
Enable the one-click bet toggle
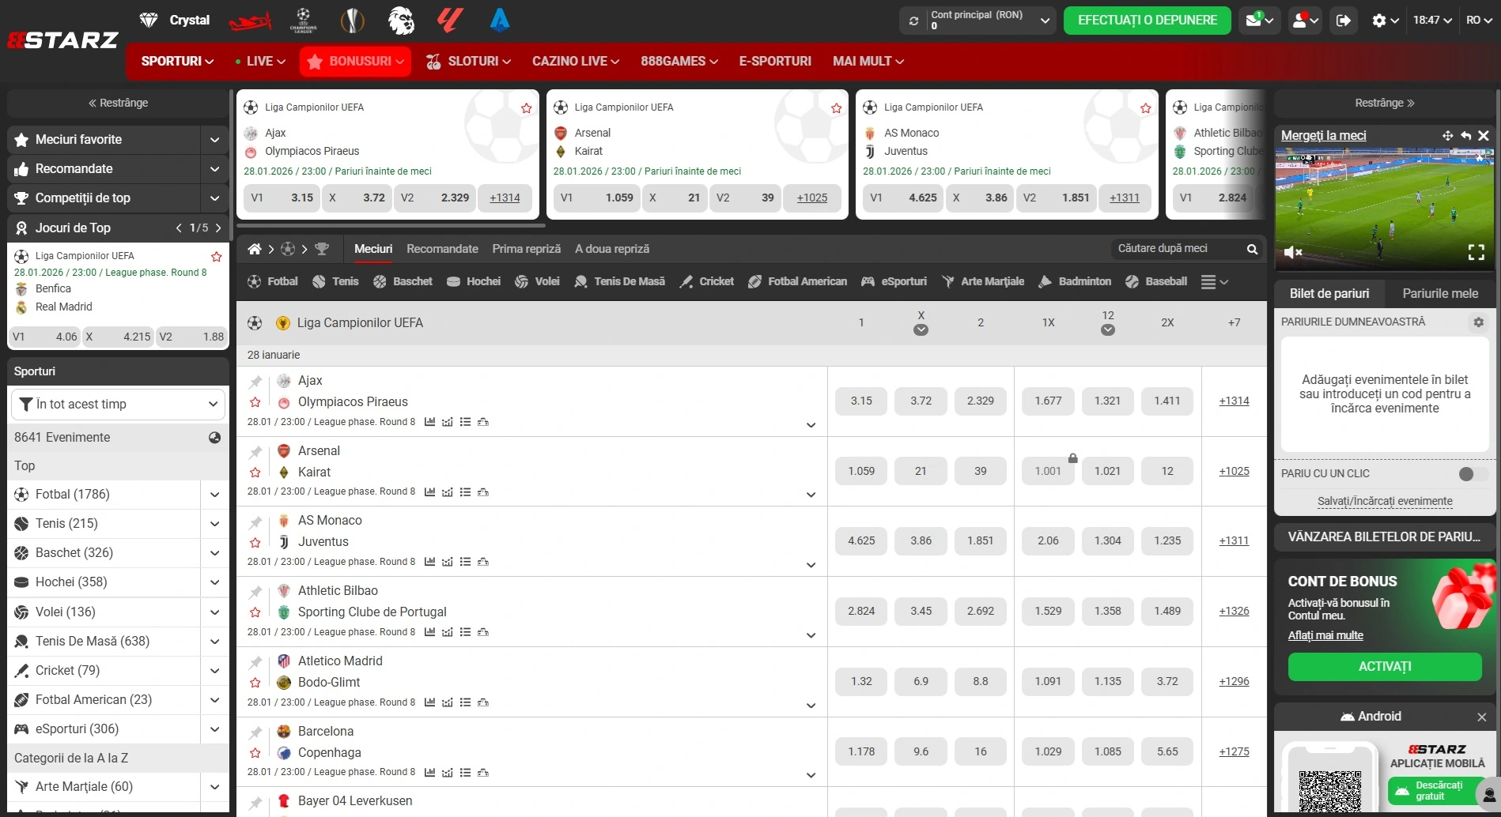click(x=1472, y=473)
